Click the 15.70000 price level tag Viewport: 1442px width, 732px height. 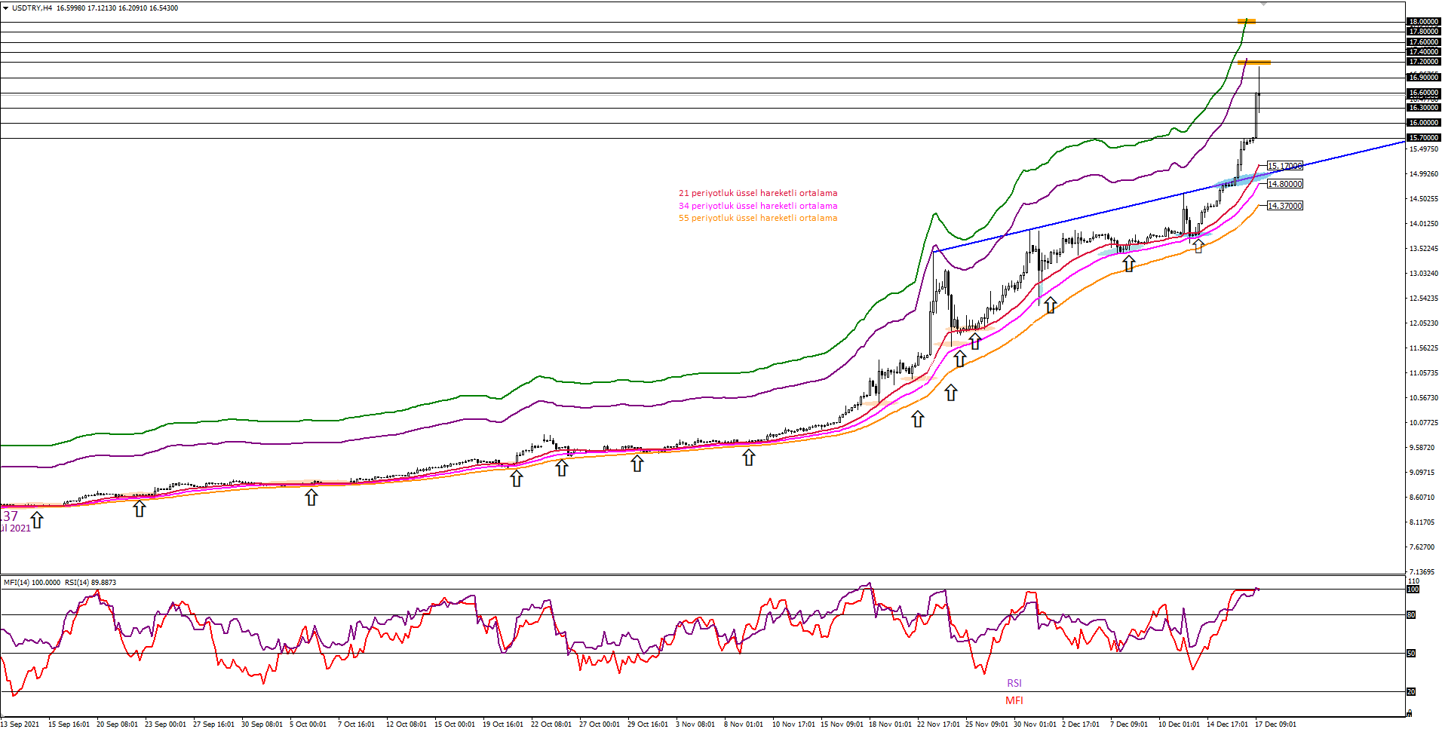[x=1423, y=138]
